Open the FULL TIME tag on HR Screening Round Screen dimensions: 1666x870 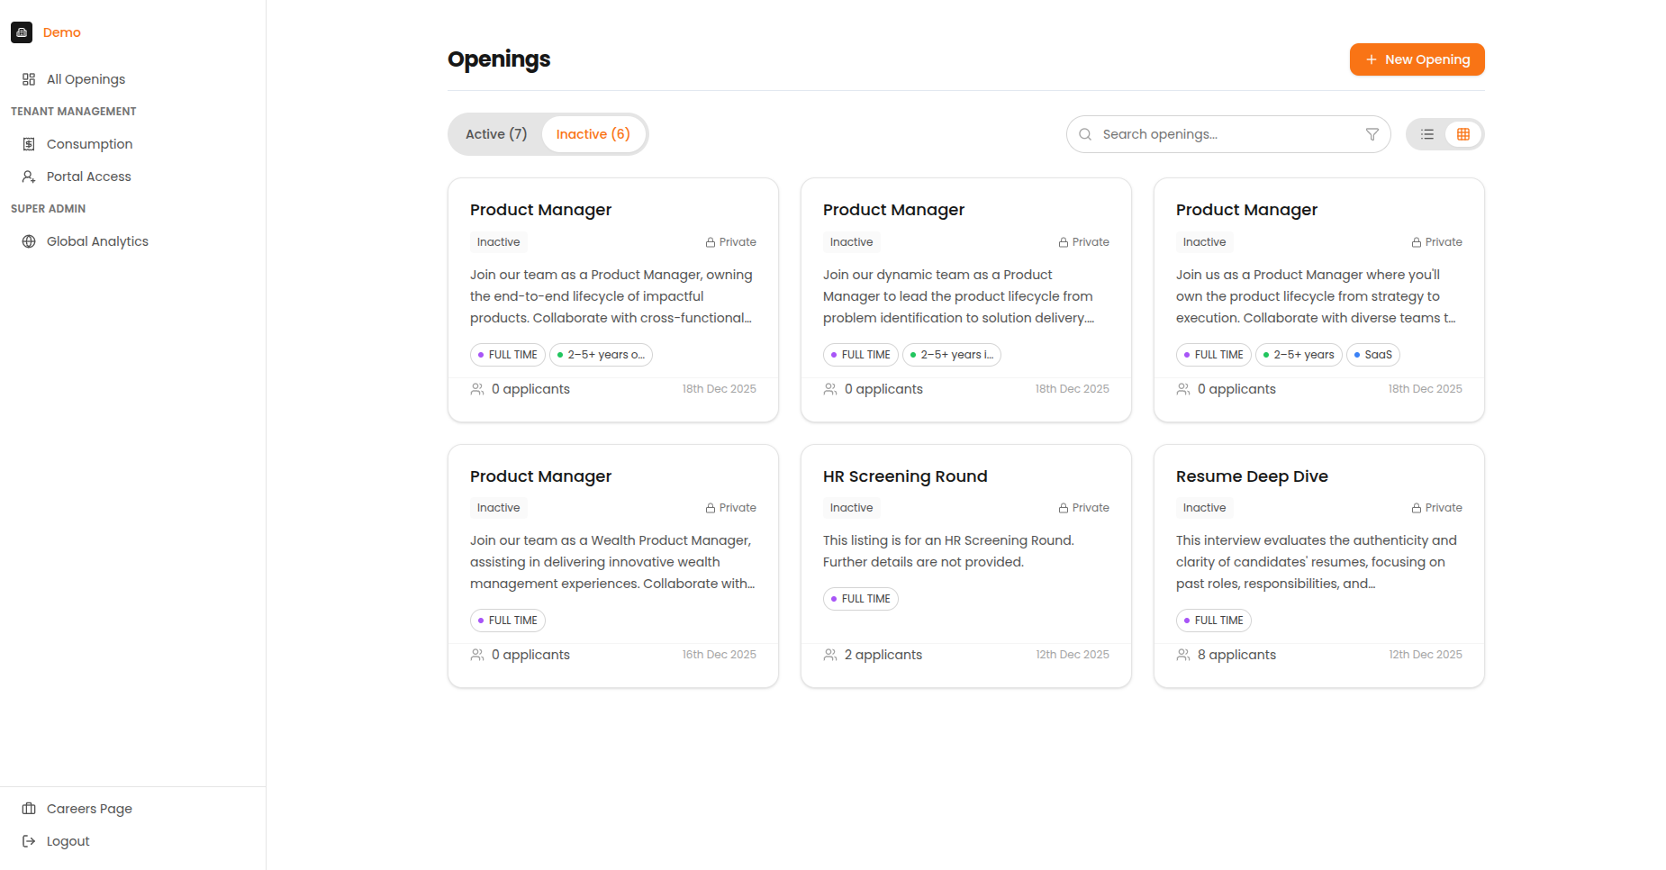(x=860, y=598)
